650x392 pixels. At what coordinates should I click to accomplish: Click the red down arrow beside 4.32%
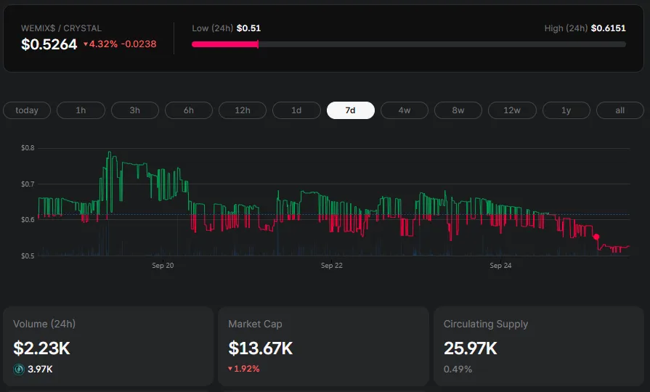click(86, 45)
